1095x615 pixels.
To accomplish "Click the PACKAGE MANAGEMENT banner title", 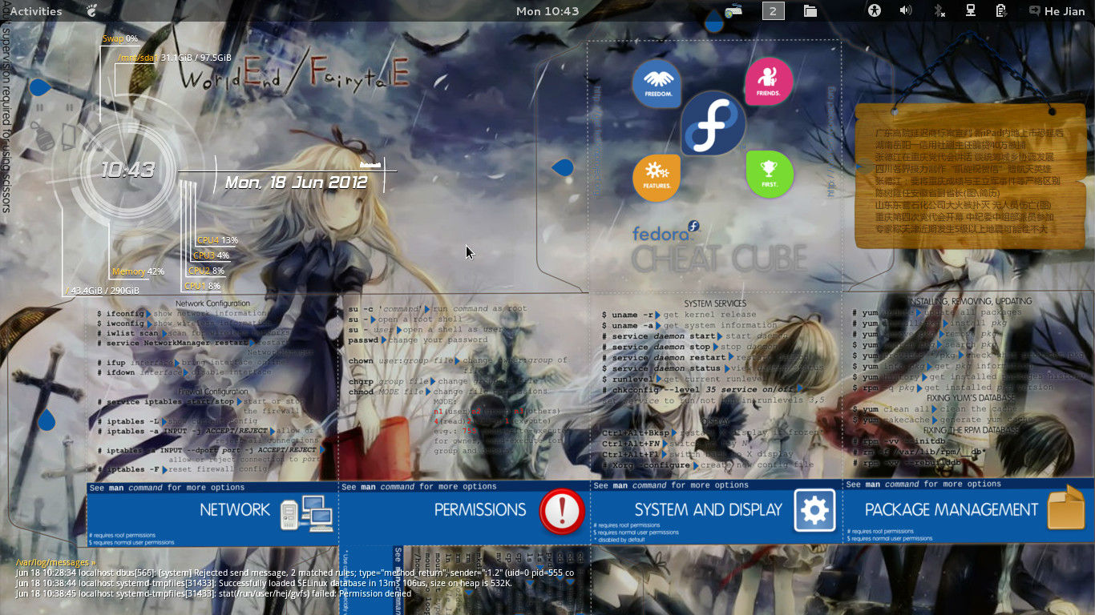I will click(x=952, y=509).
